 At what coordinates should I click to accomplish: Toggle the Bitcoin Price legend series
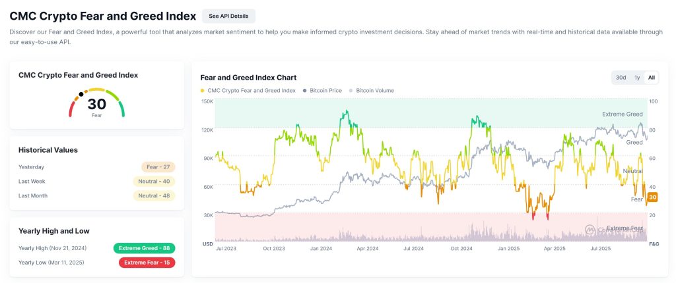pyautogui.click(x=322, y=90)
